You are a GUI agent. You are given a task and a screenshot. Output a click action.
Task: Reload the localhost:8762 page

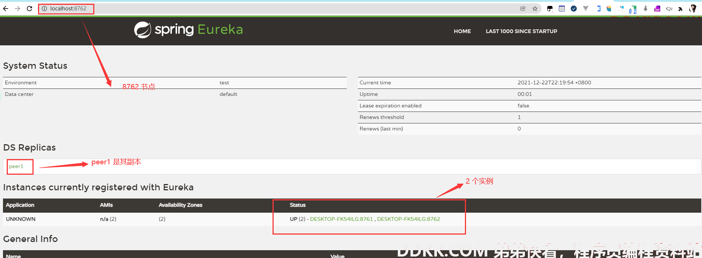tap(29, 9)
